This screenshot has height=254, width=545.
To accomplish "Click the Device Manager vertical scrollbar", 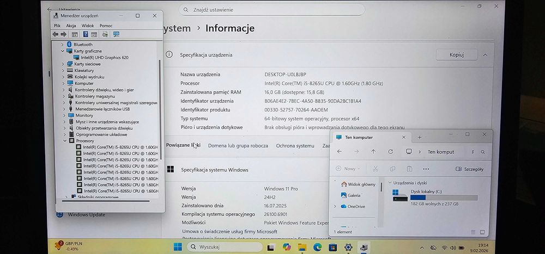I will 160,110.
